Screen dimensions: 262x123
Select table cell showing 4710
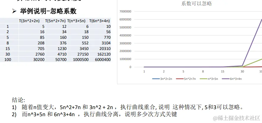(x=62, y=54)
